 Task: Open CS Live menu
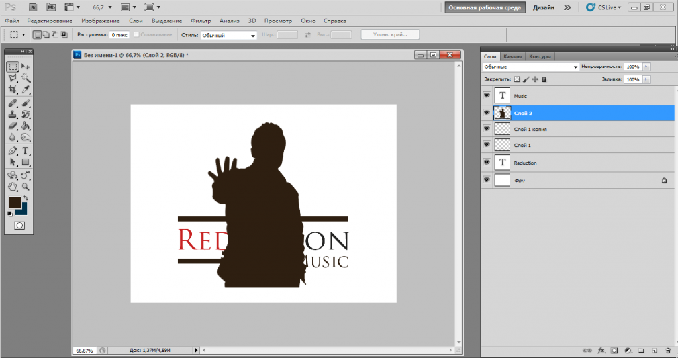(604, 7)
